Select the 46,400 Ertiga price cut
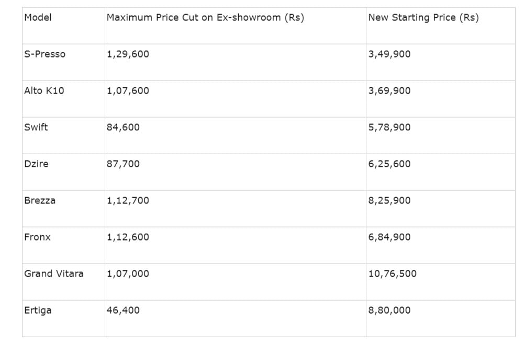The image size is (525, 343). pos(123,310)
